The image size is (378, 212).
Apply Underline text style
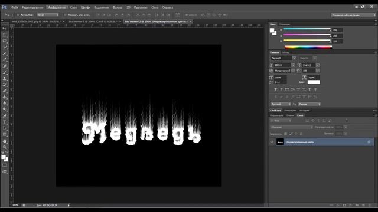(x=309, y=90)
